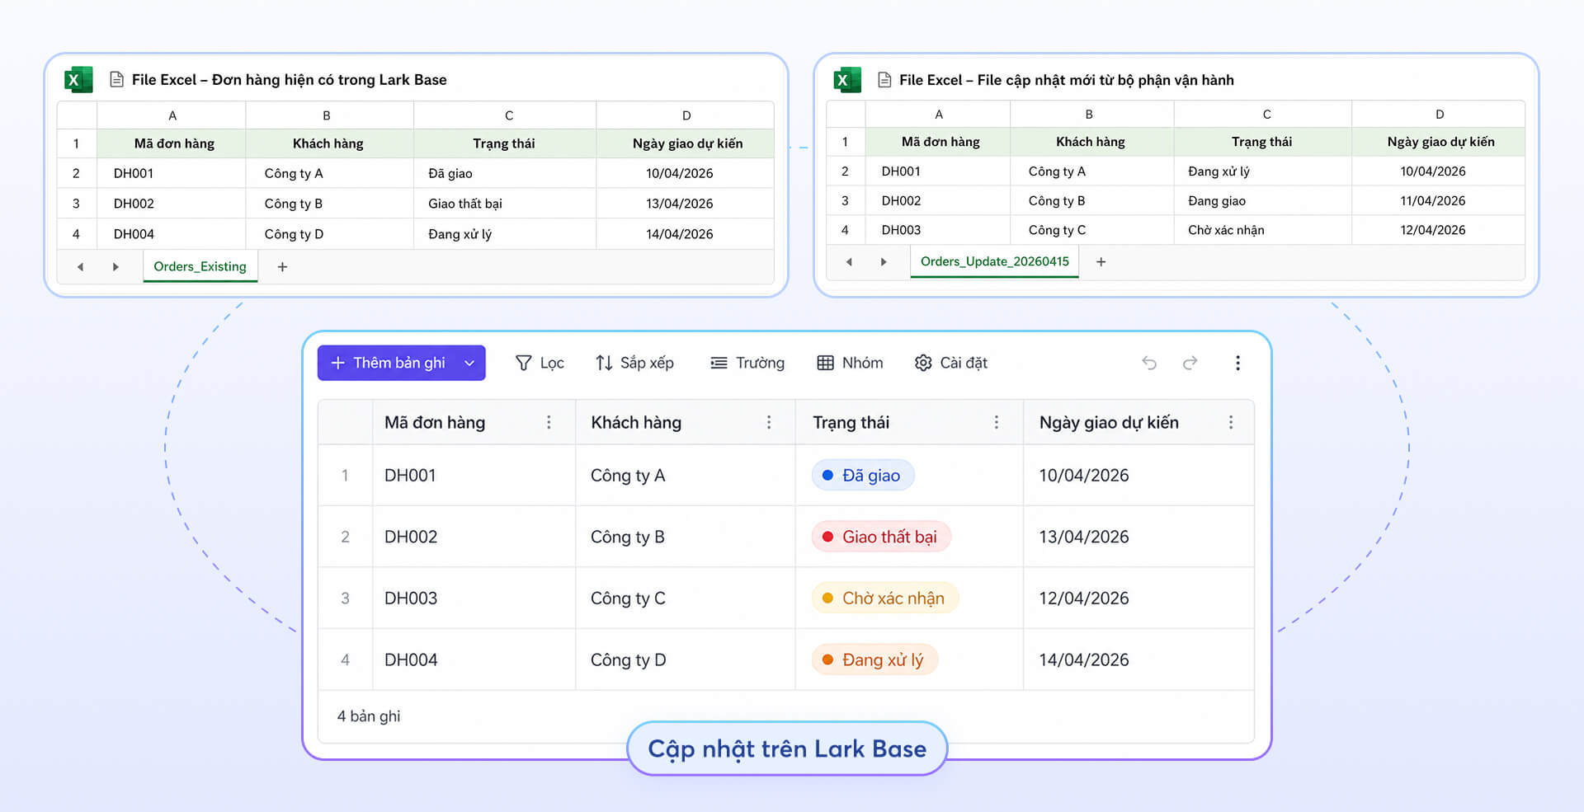Click the Thêm bản ghi button
1584x812 pixels.
[x=401, y=363]
